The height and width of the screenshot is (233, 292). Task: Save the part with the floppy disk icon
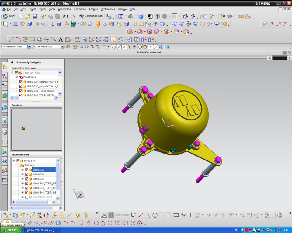point(35,16)
